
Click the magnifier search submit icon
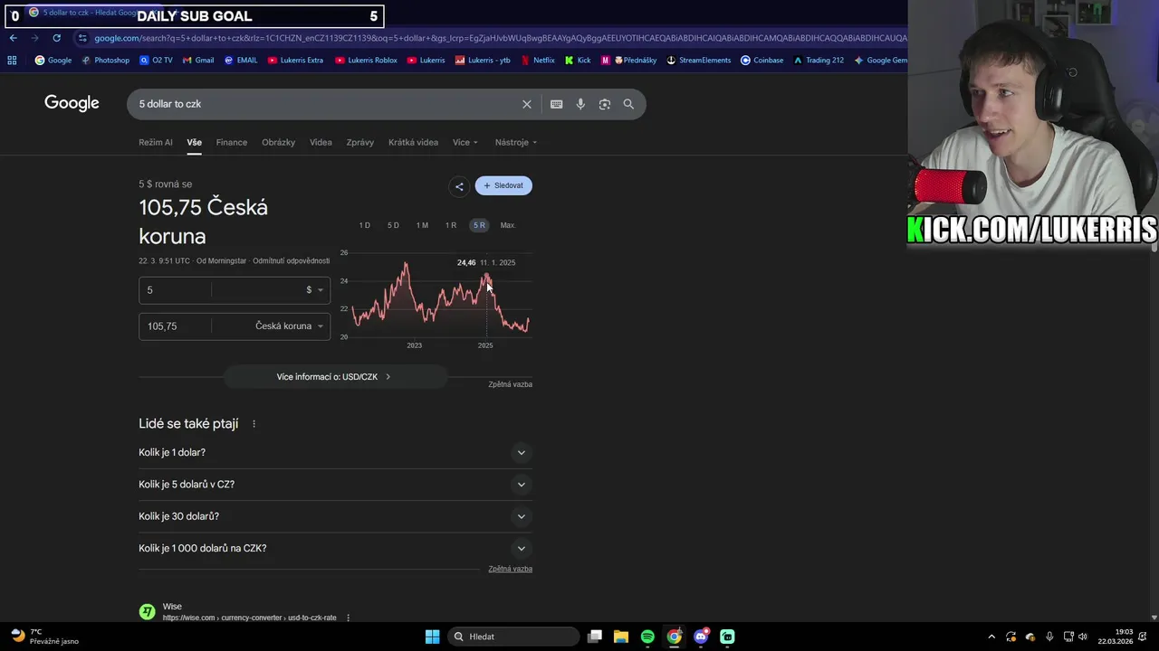(x=628, y=104)
